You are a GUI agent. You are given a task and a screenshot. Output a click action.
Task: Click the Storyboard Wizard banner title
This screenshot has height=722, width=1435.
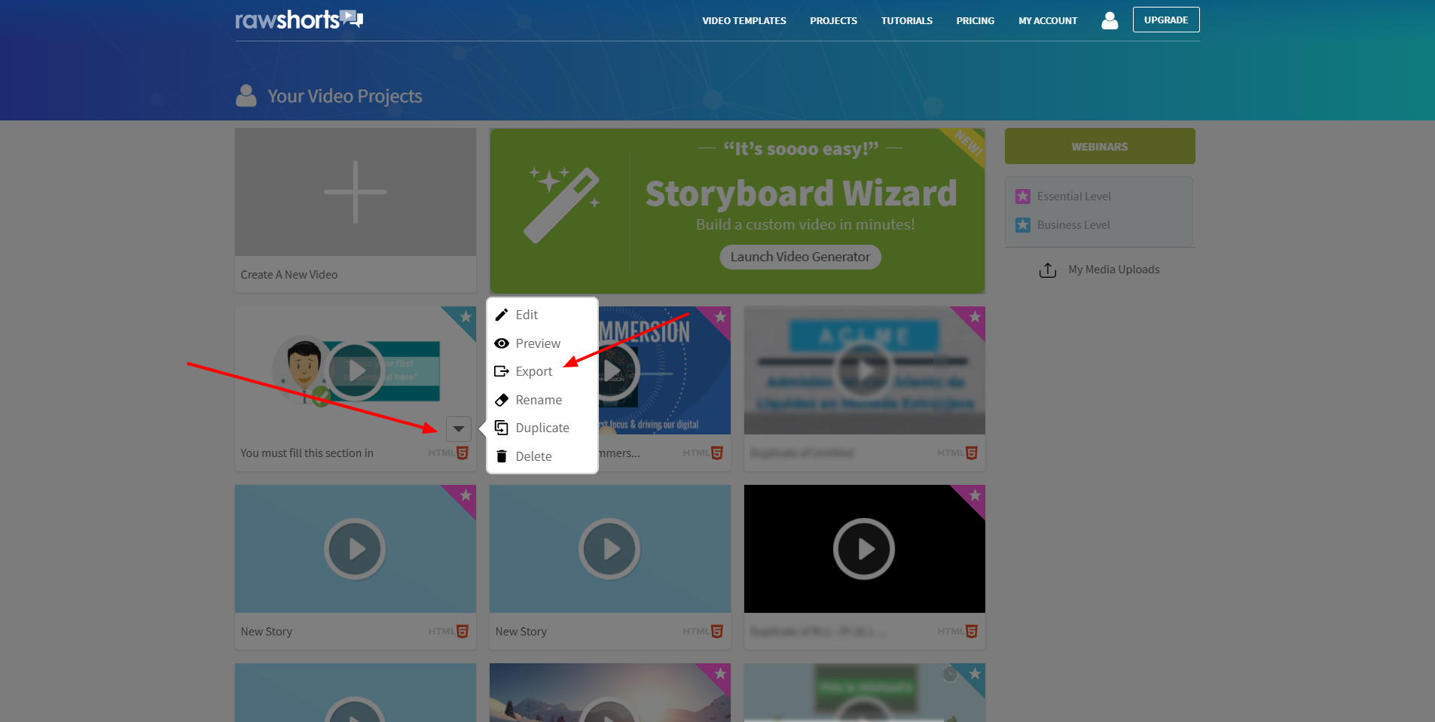801,193
